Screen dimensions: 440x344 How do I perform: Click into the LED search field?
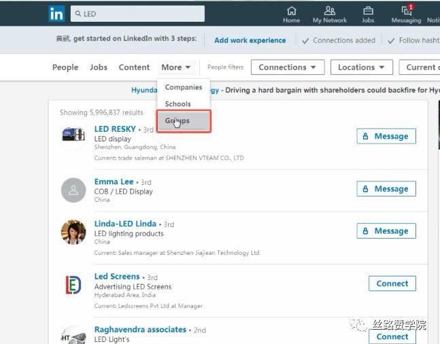click(x=137, y=14)
